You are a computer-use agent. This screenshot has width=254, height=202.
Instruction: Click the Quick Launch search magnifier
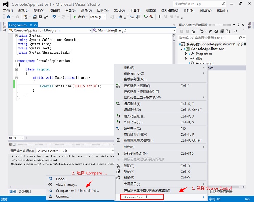coord(224,4)
